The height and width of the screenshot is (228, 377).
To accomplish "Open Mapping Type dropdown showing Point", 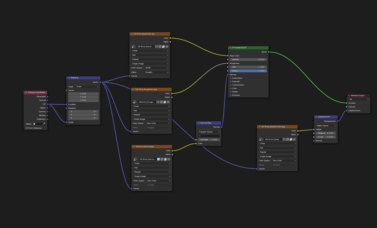I will (x=87, y=87).
